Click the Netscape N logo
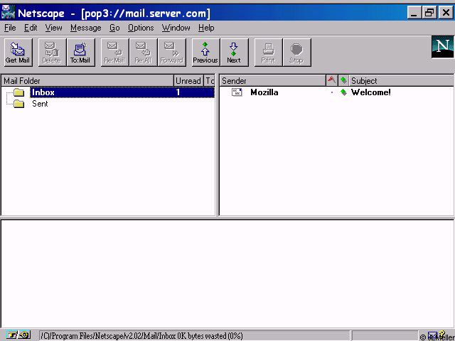The height and width of the screenshot is (341, 455). click(442, 47)
